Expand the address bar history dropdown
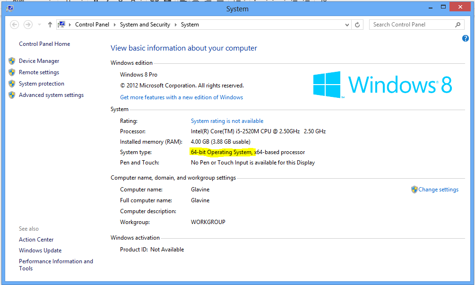This screenshot has width=475, height=285. tap(347, 25)
